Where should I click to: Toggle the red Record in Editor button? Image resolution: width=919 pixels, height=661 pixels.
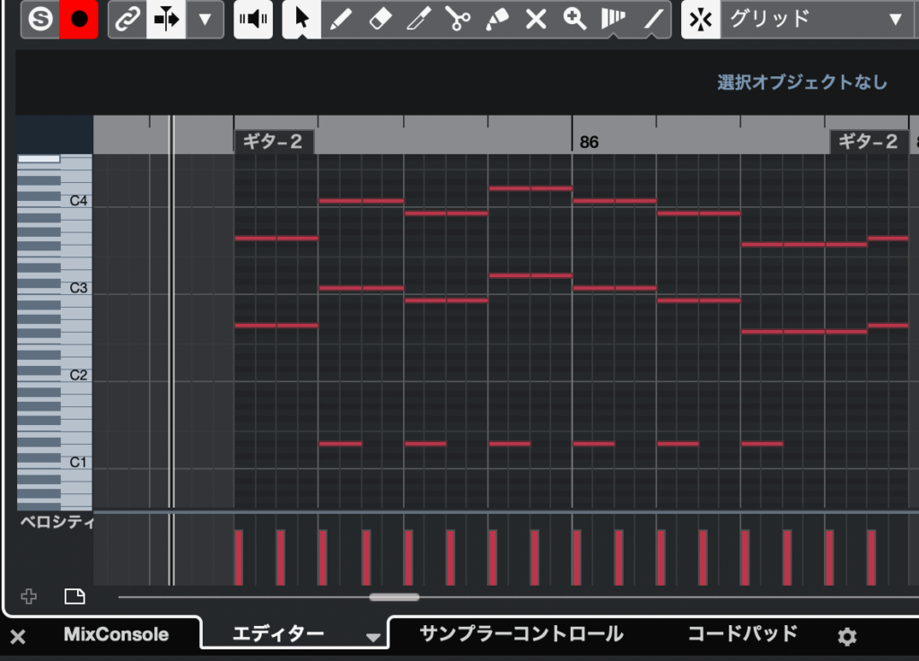click(x=79, y=19)
